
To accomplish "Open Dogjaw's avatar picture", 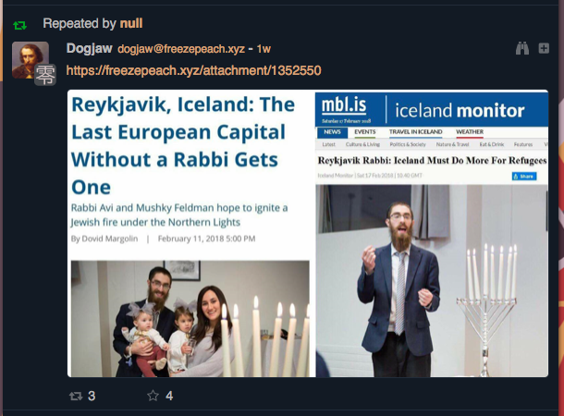I will [31, 60].
